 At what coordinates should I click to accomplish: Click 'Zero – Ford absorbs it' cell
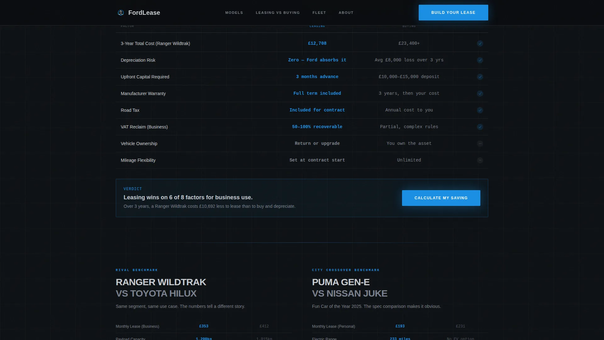(x=317, y=60)
